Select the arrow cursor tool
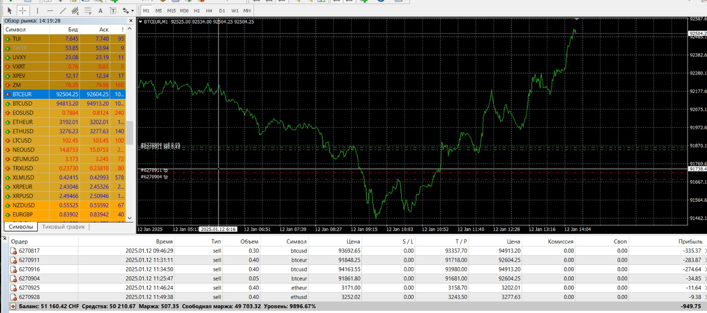Viewport: 707px width, 313px height. coord(8,11)
